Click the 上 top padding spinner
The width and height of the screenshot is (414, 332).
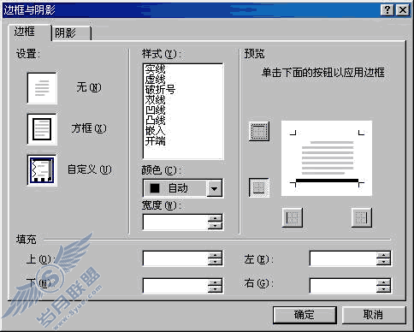click(x=215, y=258)
